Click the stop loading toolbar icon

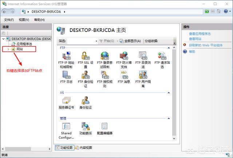[213, 11]
